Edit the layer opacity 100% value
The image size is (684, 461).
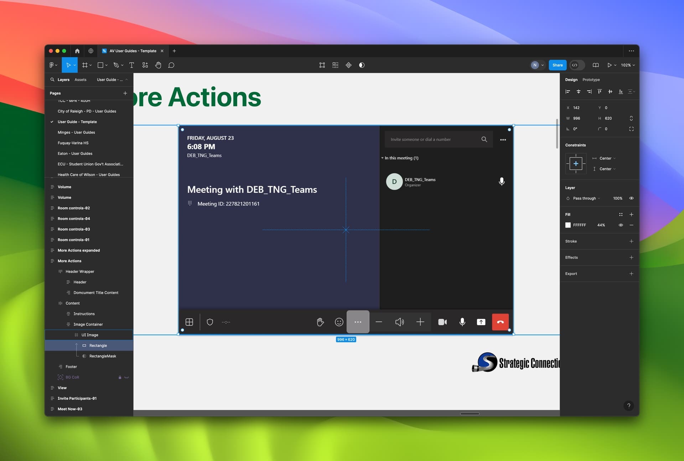[618, 198]
